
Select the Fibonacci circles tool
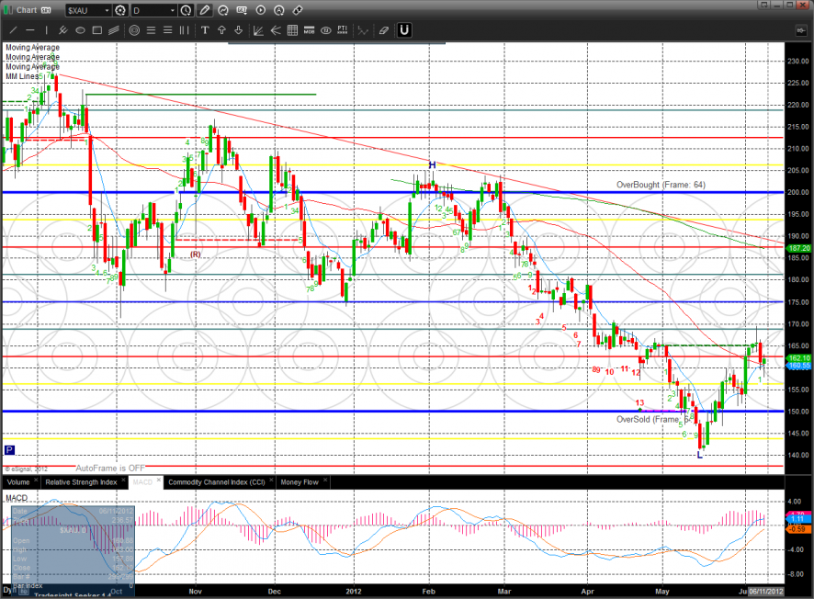pyautogui.click(x=134, y=30)
